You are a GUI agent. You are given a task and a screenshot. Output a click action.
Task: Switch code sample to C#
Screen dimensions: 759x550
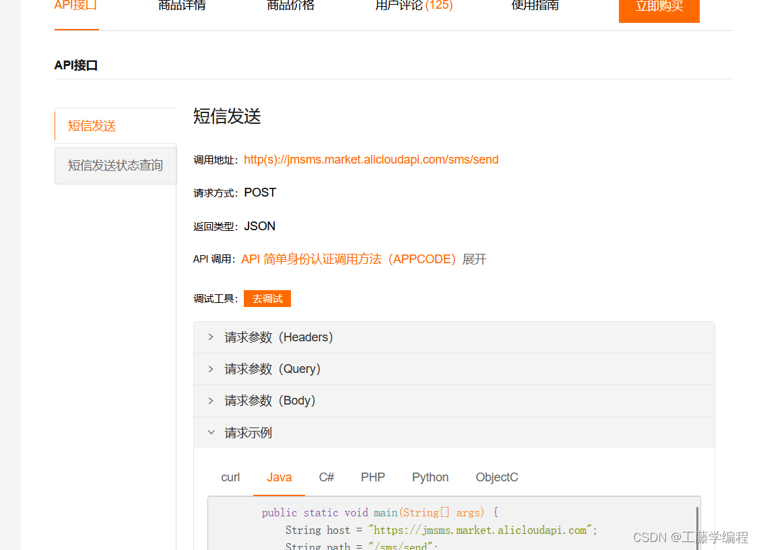click(x=326, y=477)
